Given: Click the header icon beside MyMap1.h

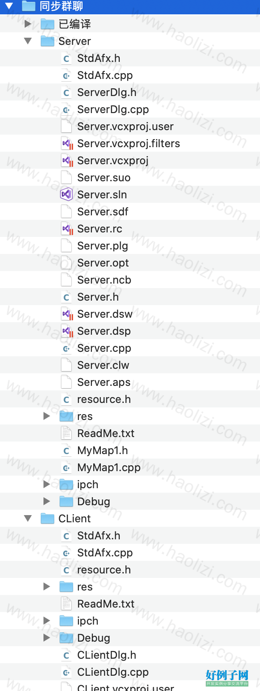Looking at the screenshot, I should pos(66,450).
